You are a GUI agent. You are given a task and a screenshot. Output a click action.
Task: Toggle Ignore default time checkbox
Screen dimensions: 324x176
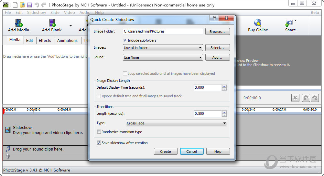[x=99, y=96]
